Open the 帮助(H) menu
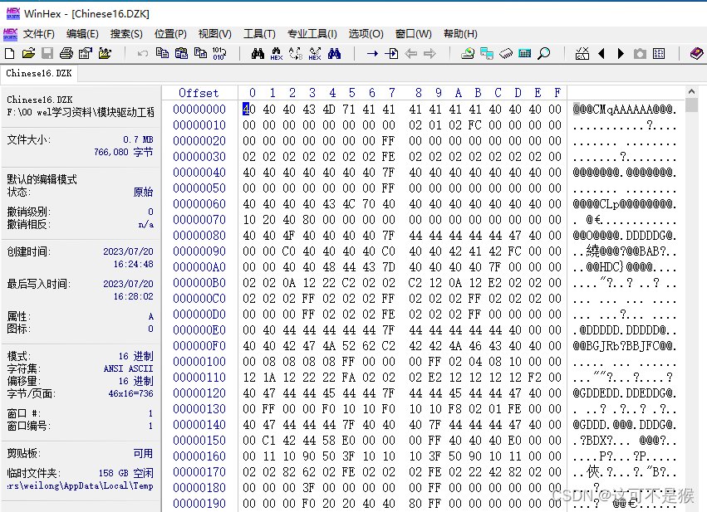707x512 pixels. point(460,34)
